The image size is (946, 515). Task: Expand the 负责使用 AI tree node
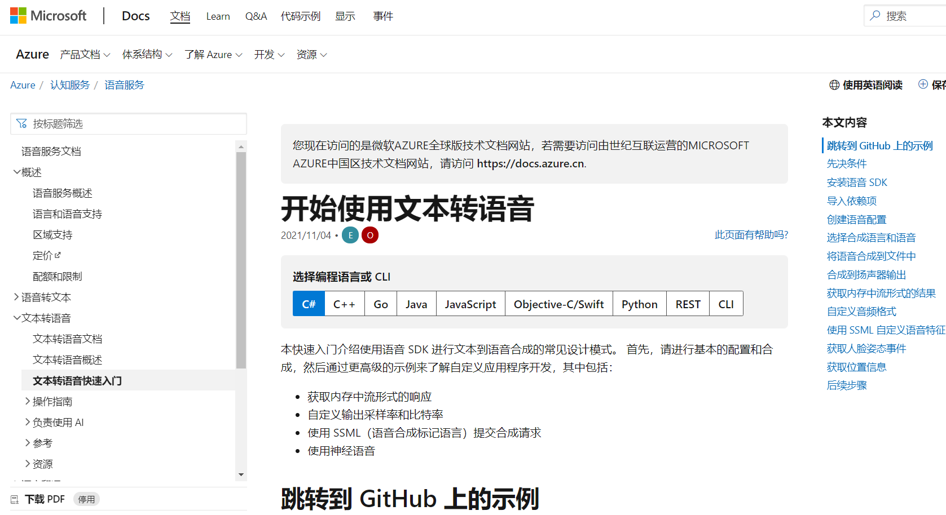28,422
